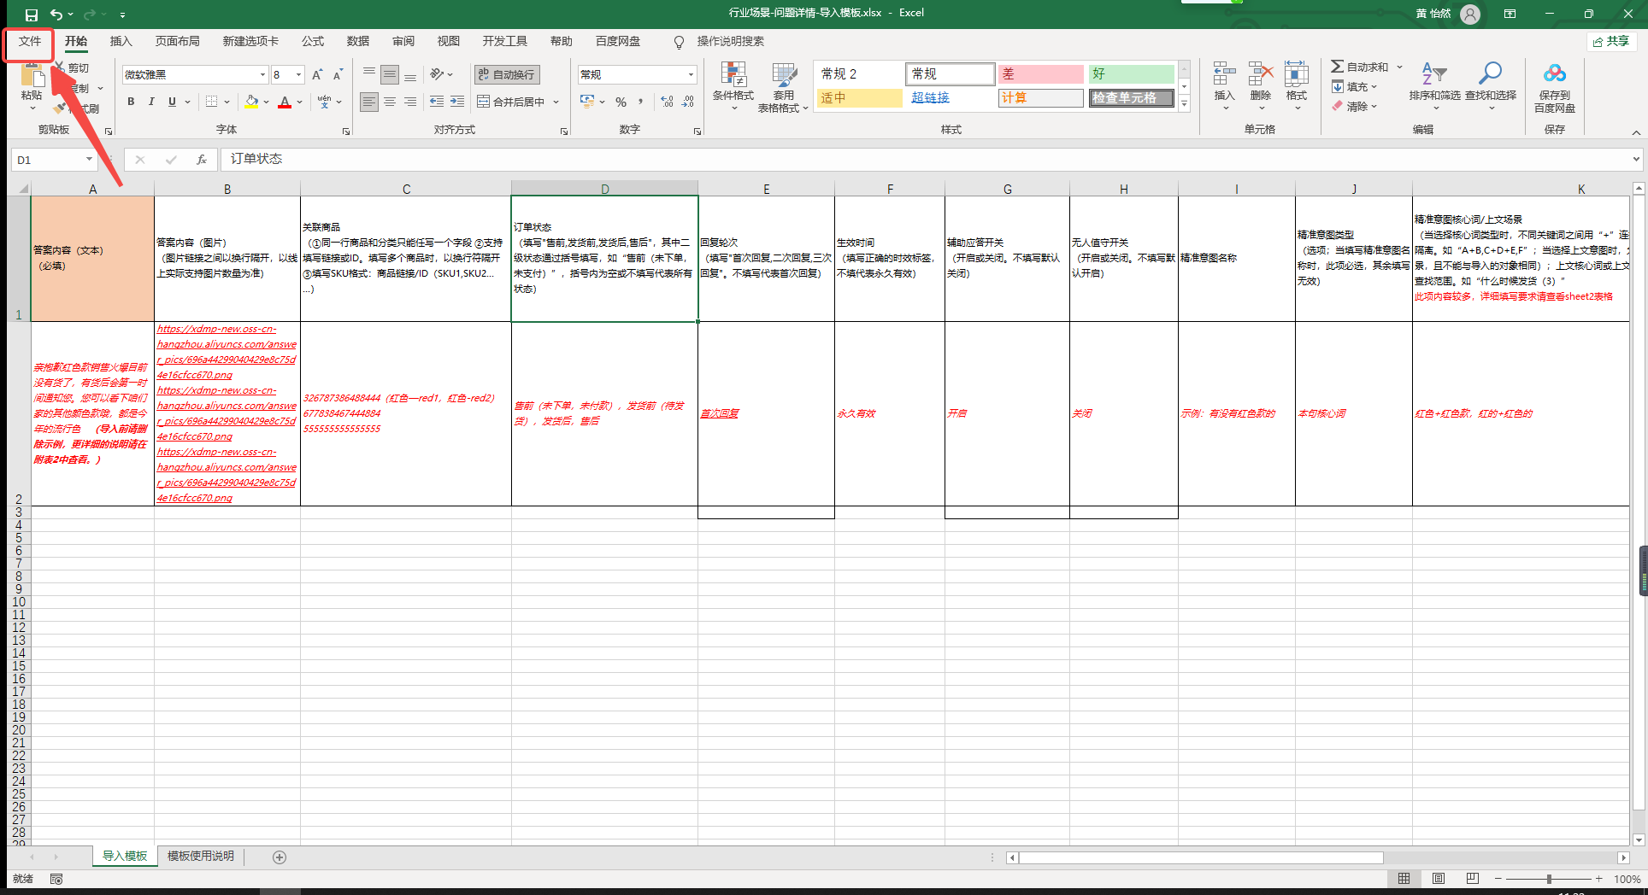Open the font color dropdown arrow
Image resolution: width=1648 pixels, height=895 pixels.
[299, 102]
